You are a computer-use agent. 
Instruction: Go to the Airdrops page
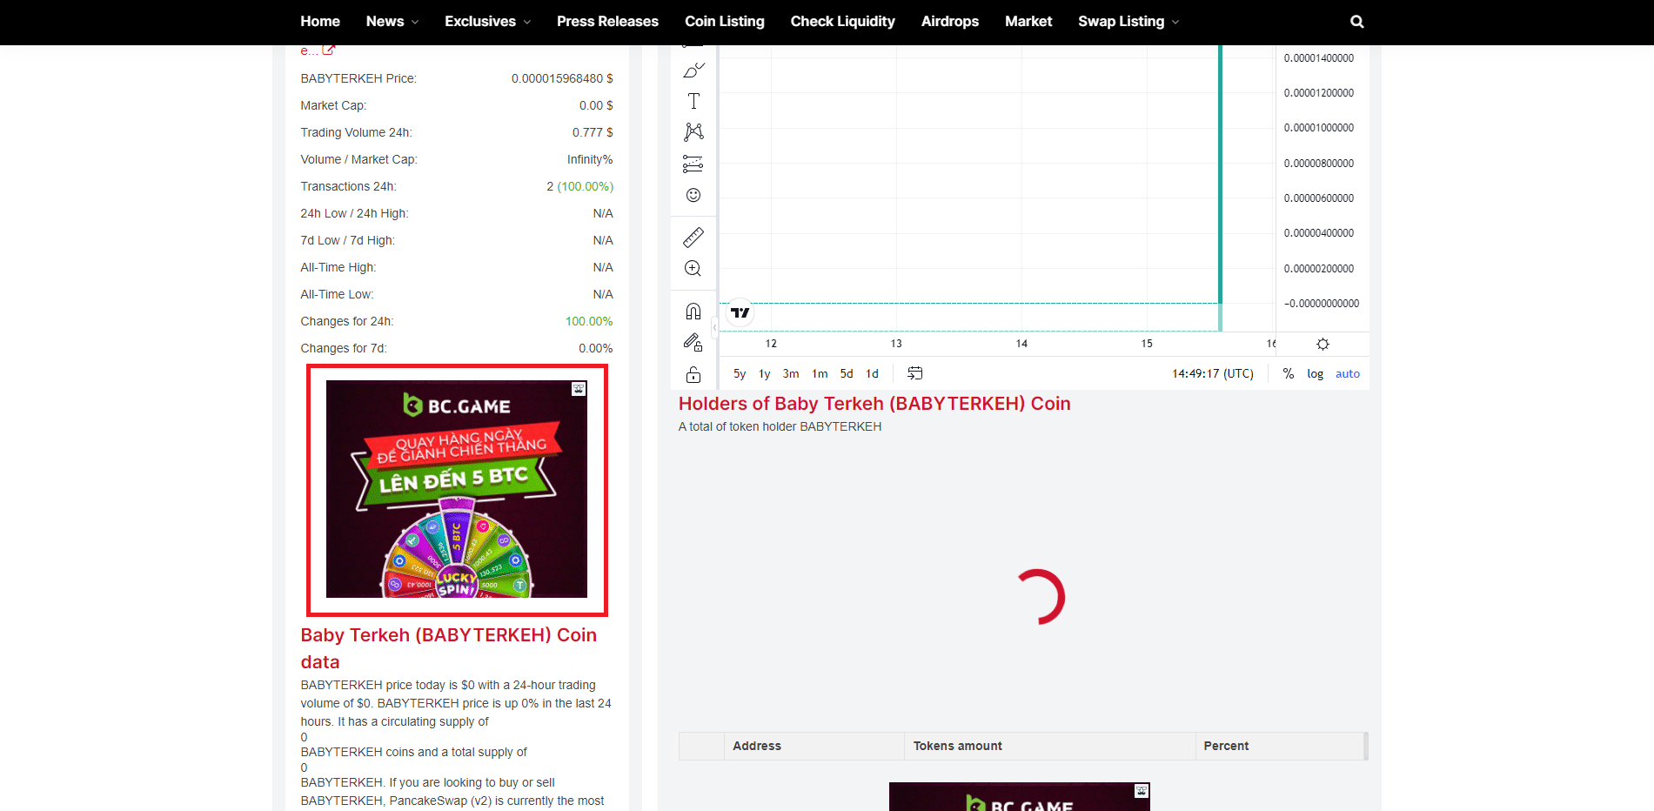click(949, 22)
